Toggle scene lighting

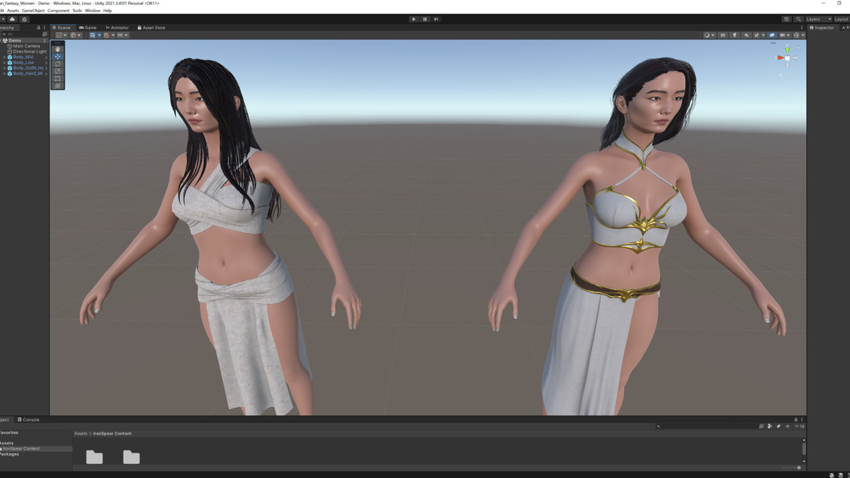pyautogui.click(x=735, y=35)
